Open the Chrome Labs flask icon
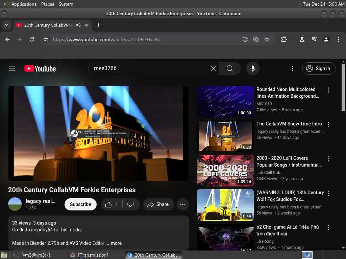 [302, 39]
